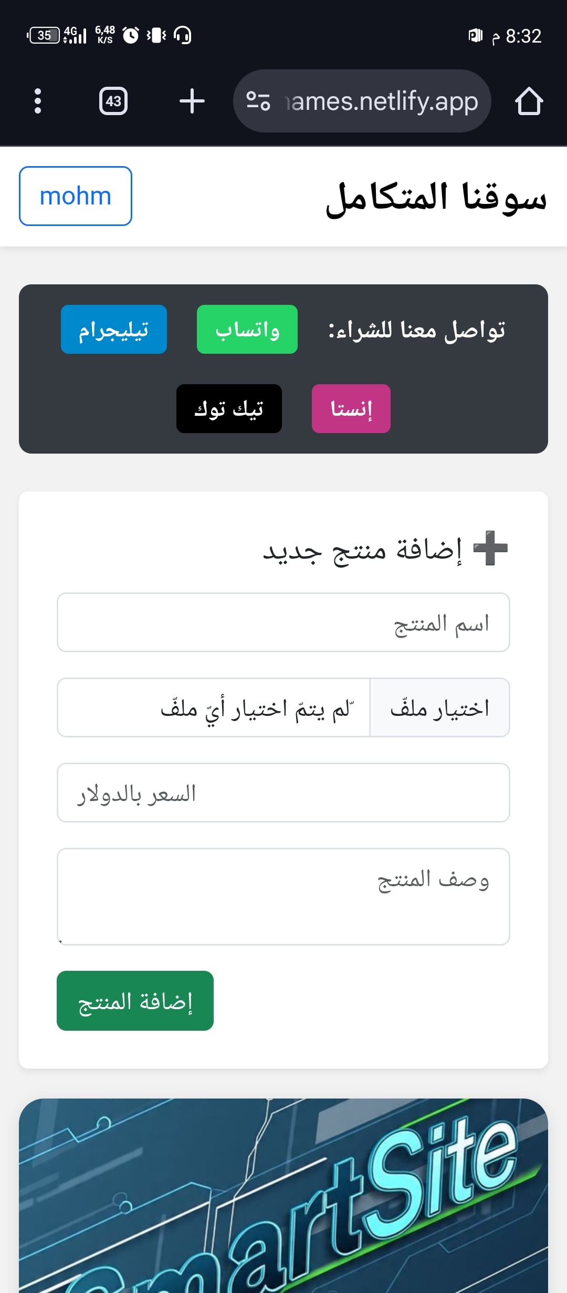This screenshot has height=1293, width=567.
Task: Click the choose file button (اختيار ملف)
Action: coord(440,708)
